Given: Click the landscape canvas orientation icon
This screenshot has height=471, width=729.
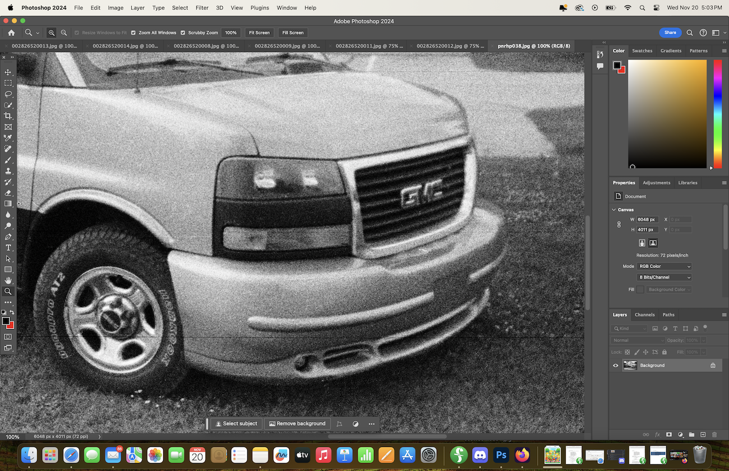Looking at the screenshot, I should 653,243.
